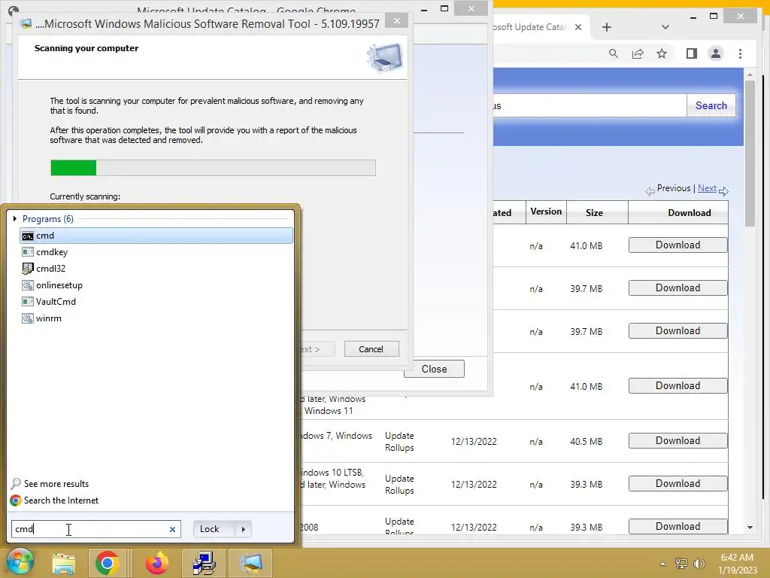
Task: Sort by Size column header
Action: pos(594,212)
